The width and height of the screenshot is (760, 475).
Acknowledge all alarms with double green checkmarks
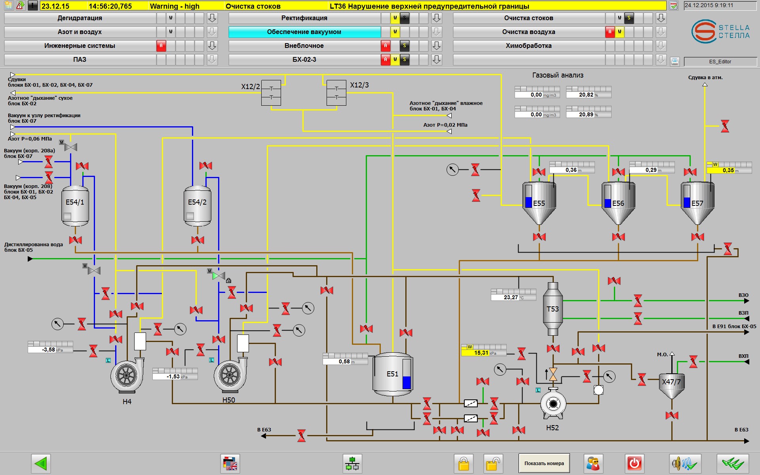733,463
